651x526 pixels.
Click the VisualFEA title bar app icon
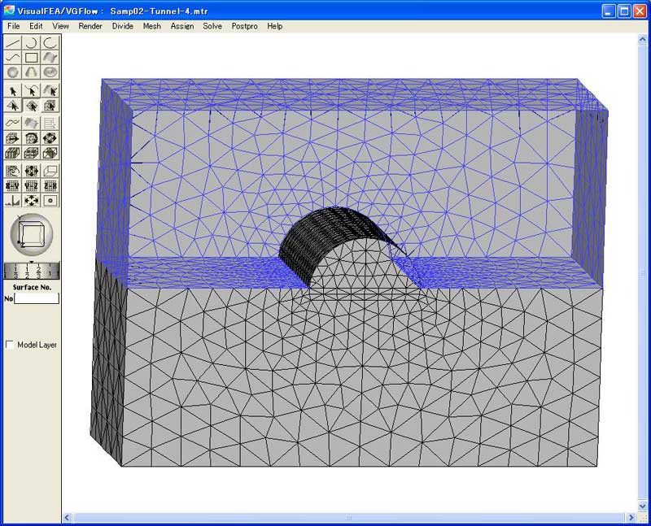pyautogui.click(x=9, y=11)
